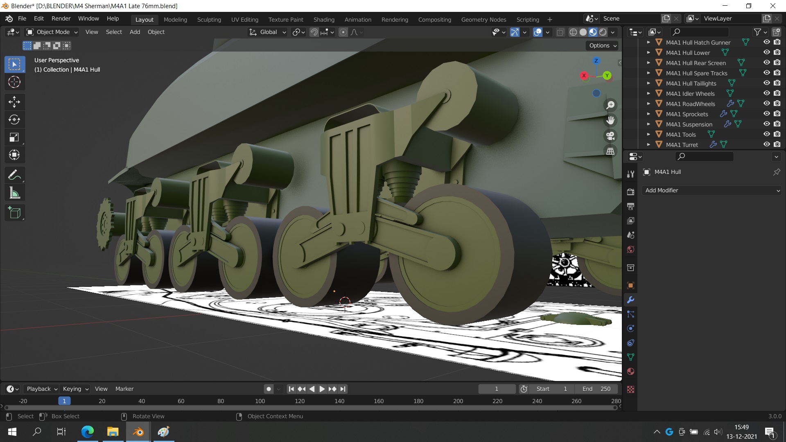The width and height of the screenshot is (786, 442).
Task: Open the Object Mode dropdown
Action: pos(52,32)
